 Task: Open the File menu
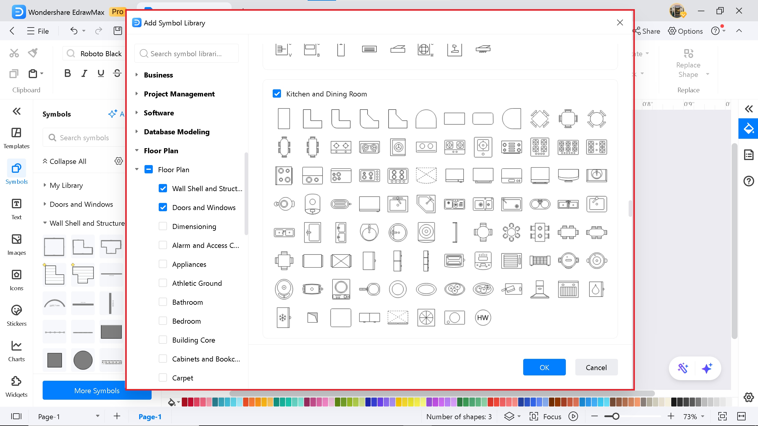pos(38,31)
